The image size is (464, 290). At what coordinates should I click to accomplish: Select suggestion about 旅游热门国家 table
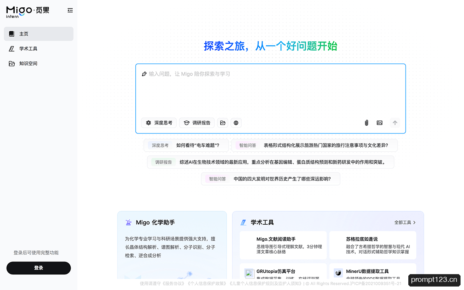point(314,145)
